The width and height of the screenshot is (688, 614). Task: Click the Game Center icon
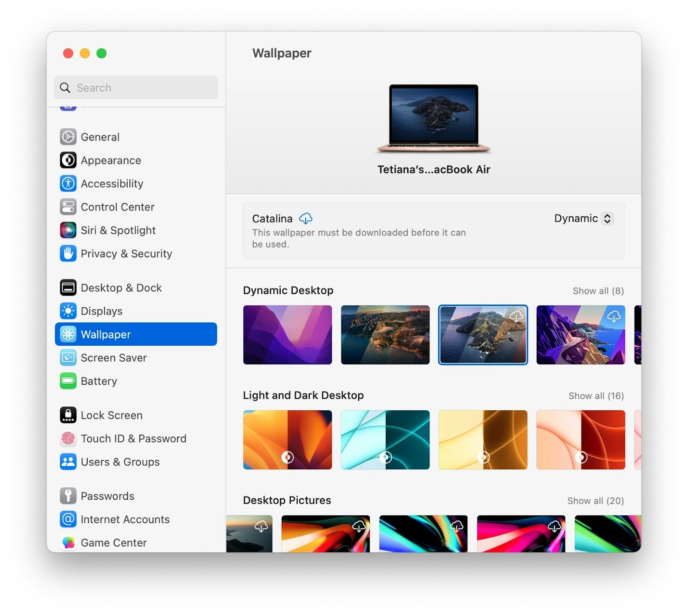coord(68,543)
